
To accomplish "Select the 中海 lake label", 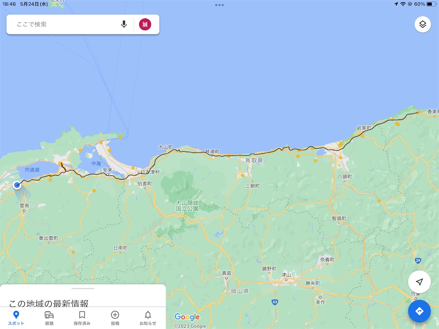I will [x=96, y=163].
